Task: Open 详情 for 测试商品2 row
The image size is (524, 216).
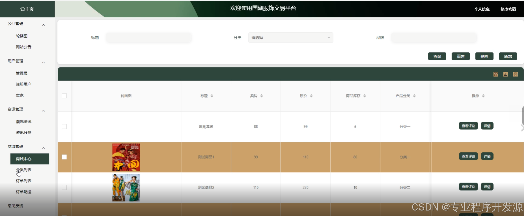Action: pos(487,187)
